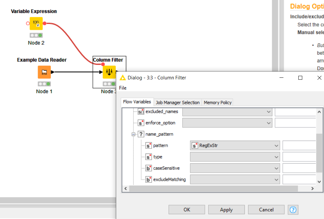The width and height of the screenshot is (324, 219).
Task: Open the pattern variable dropdown showing RegExStr
Action: pyautogui.click(x=235, y=146)
